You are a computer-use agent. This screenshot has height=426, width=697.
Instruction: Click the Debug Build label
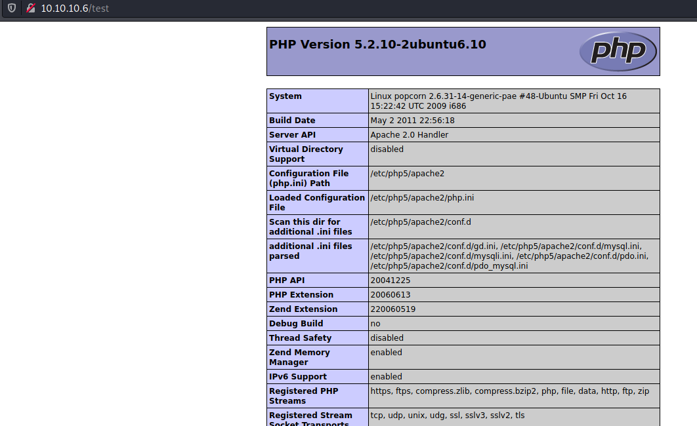(296, 324)
